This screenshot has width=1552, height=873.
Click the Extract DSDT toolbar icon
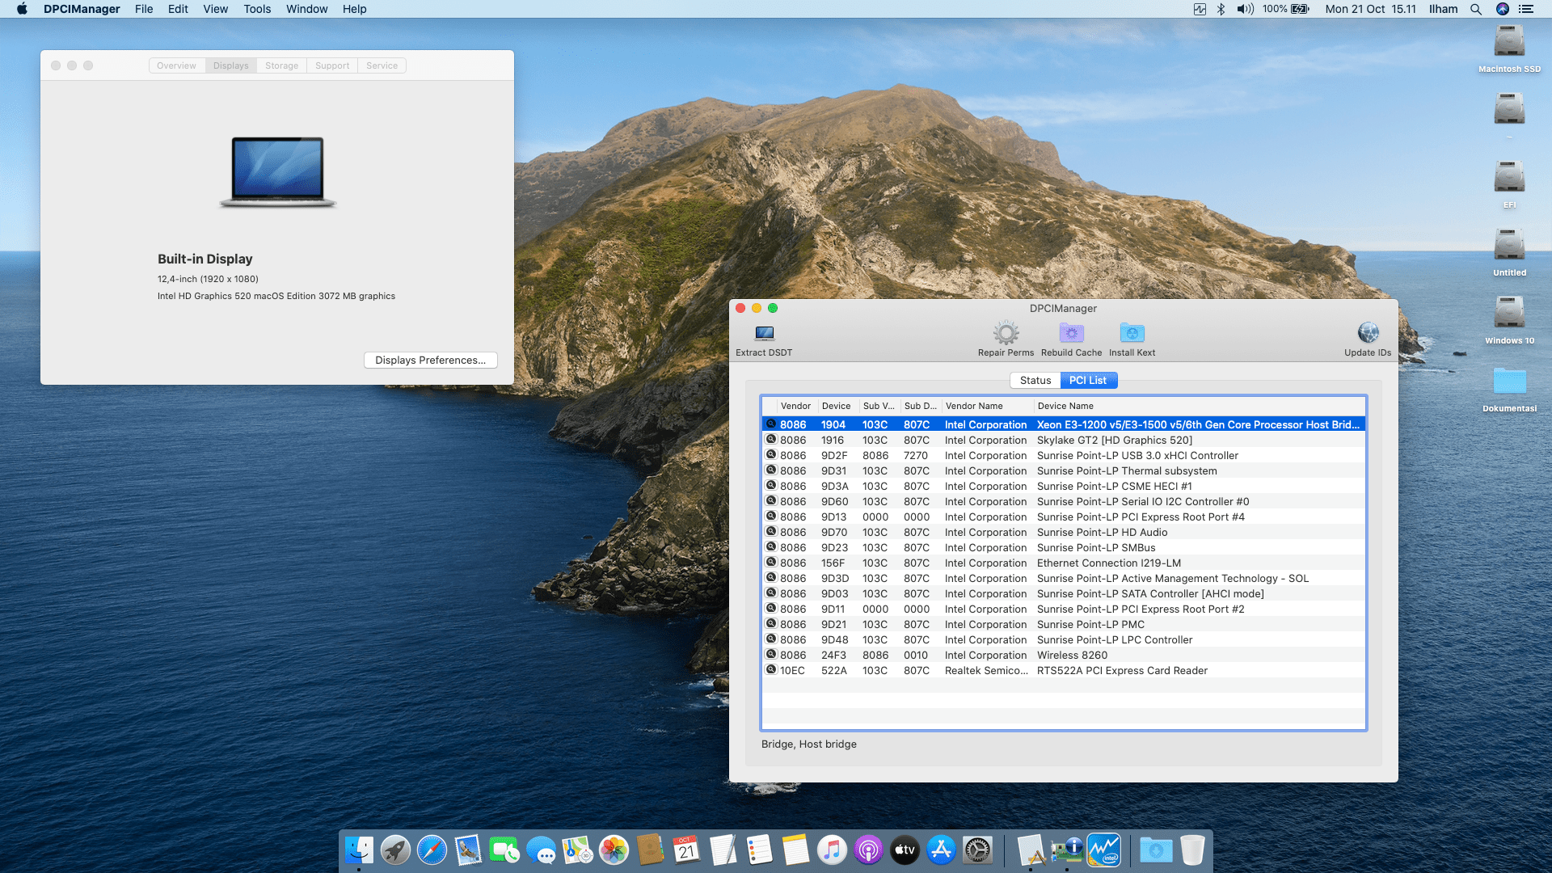pos(764,333)
